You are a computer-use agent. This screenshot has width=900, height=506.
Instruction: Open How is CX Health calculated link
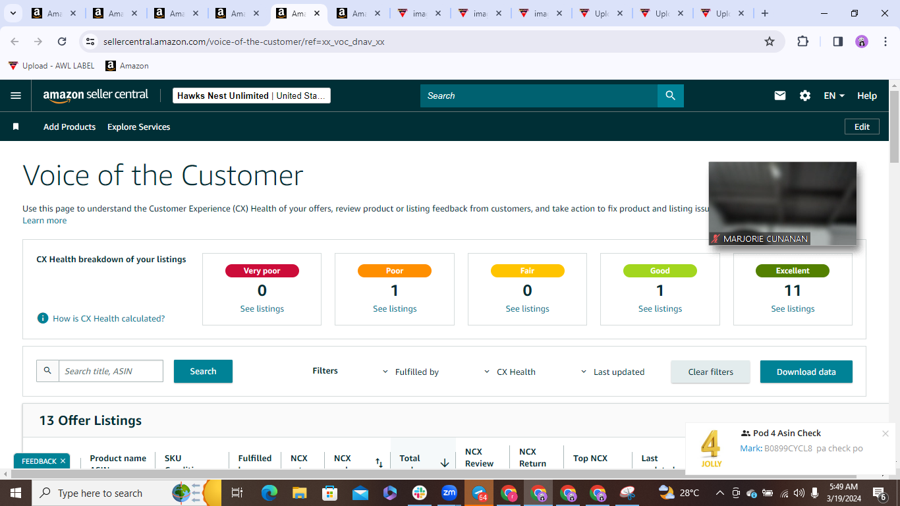click(109, 318)
